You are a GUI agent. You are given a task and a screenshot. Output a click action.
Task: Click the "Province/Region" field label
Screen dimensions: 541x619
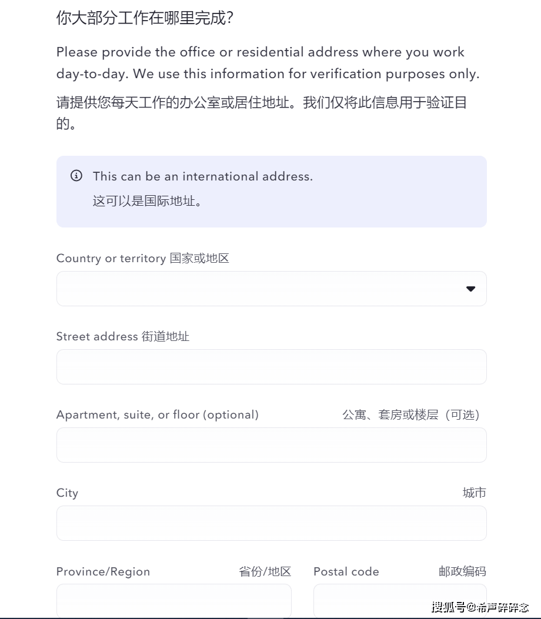(103, 571)
